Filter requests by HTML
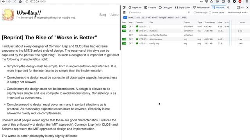Viewport: 250px width, 140px height. (131, 17)
